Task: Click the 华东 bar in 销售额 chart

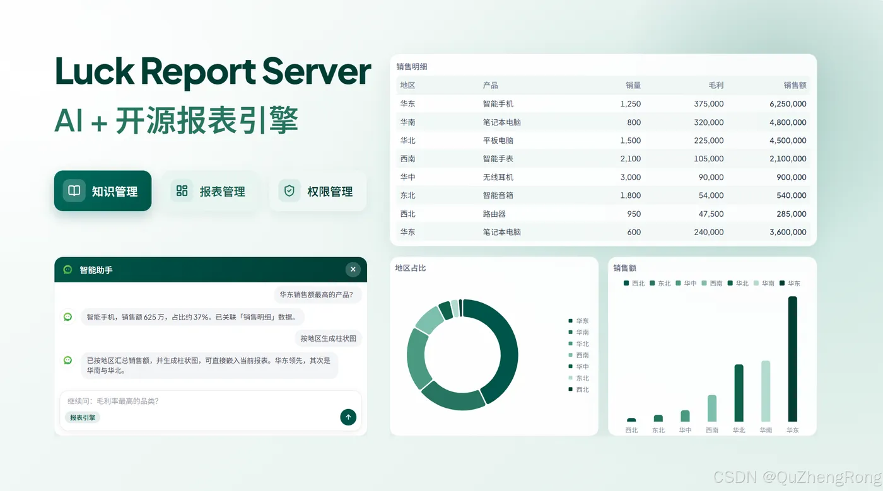Action: click(792, 359)
